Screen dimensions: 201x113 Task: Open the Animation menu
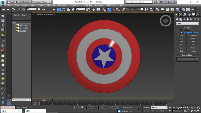[x=62, y=5]
